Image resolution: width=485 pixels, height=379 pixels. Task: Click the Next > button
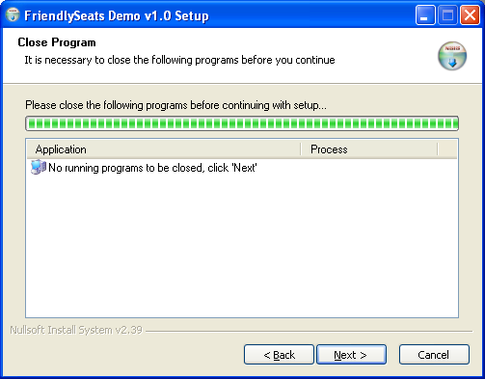click(x=351, y=355)
